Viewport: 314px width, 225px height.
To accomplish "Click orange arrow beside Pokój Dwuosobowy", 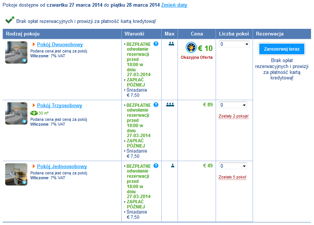I will click(34, 44).
